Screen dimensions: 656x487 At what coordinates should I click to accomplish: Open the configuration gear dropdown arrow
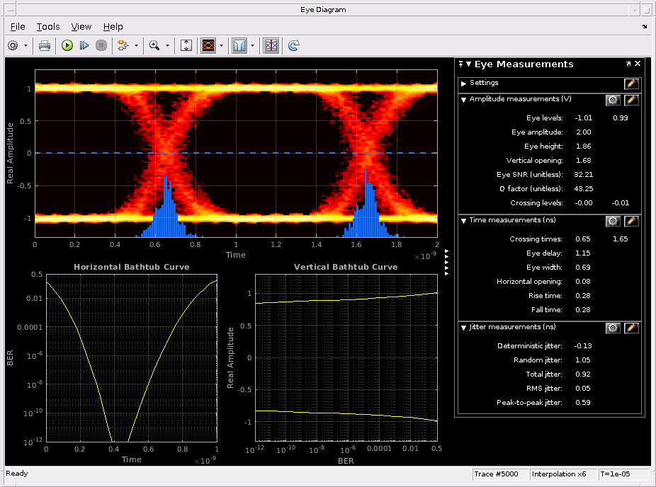26,45
